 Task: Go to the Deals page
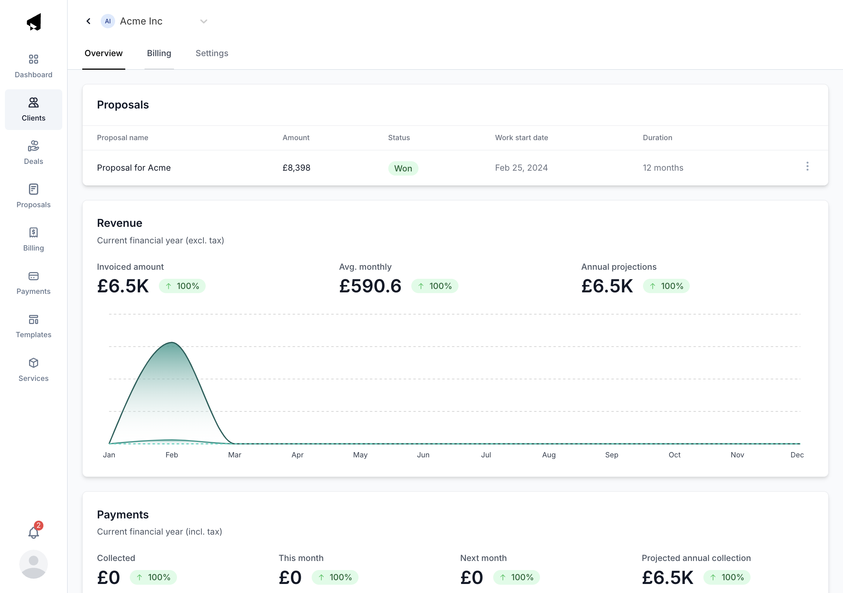click(x=34, y=153)
